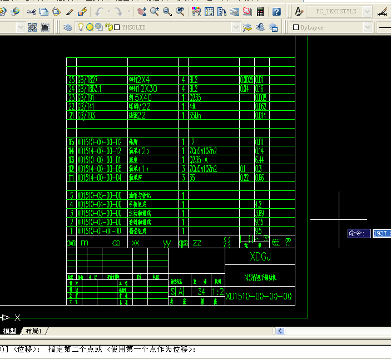Viewport: 391px width, 359px height.
Task: Expand the ByLayer color control dropdown
Action: coord(368,27)
